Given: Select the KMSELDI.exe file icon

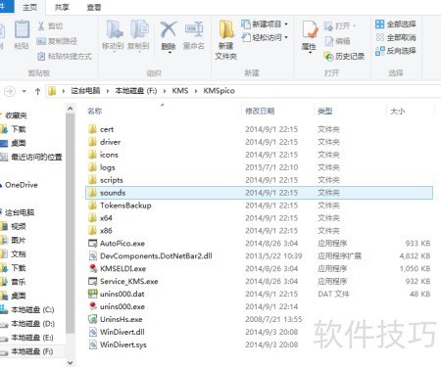Looking at the screenshot, I should pos(93,268).
